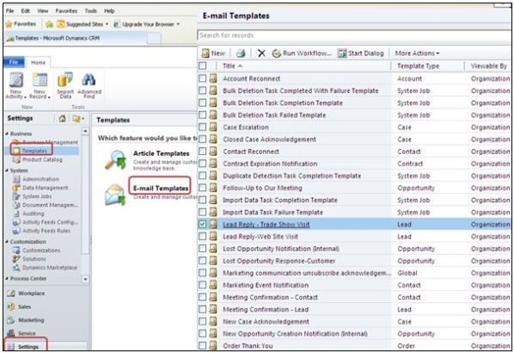Open dropdown arrow next to Settings home icon
Viewport: 514px width, 353px height.
(x=78, y=119)
